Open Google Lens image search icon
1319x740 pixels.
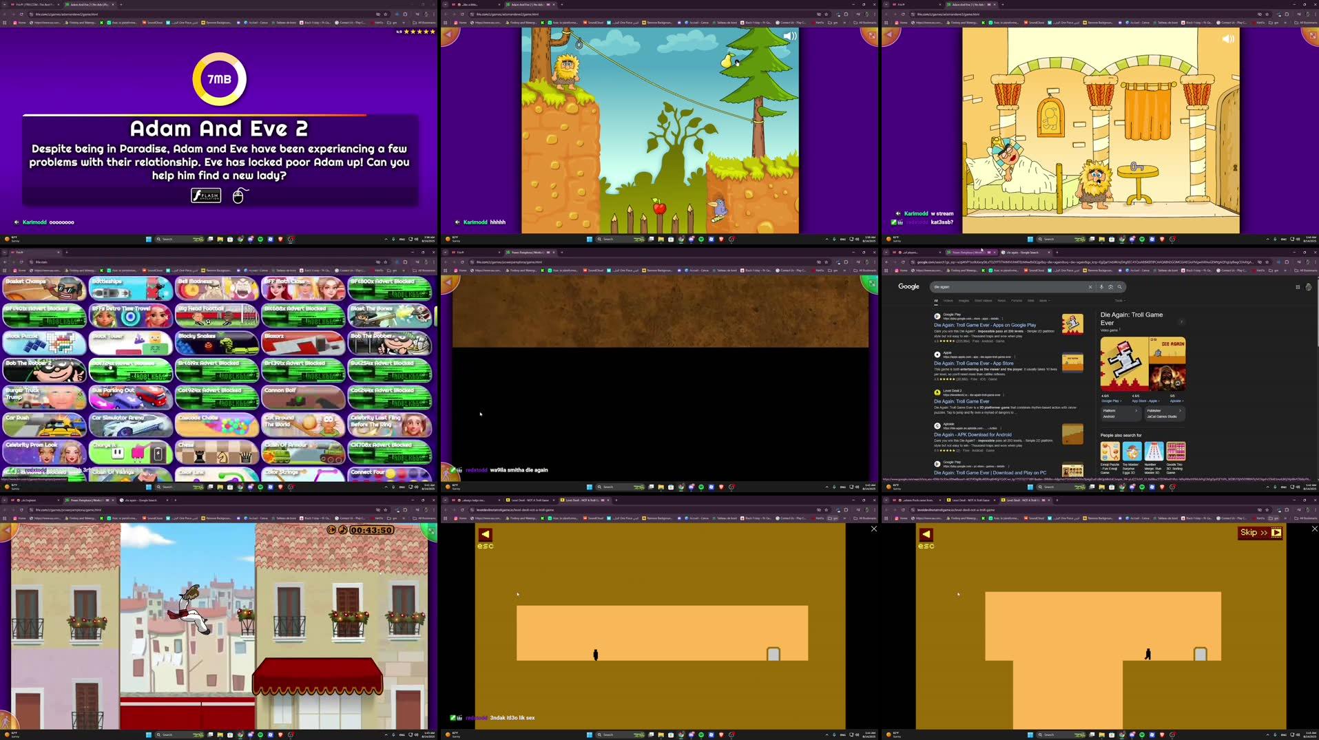(1110, 287)
